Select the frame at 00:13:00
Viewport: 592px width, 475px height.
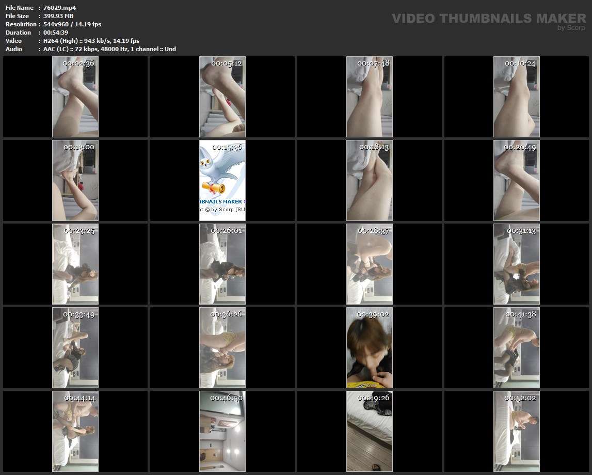point(75,180)
